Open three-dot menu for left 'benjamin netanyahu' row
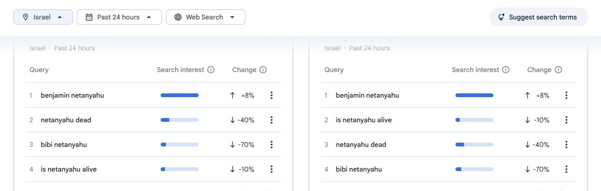 (x=272, y=95)
